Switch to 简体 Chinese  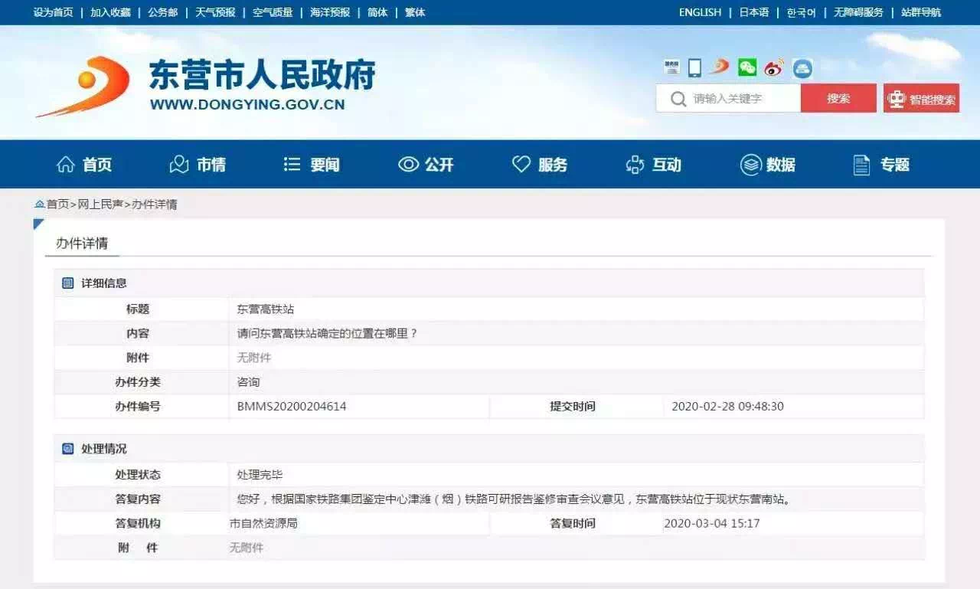[377, 12]
